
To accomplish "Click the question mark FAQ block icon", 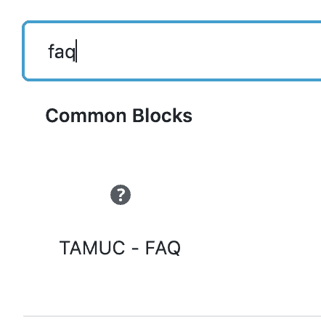I will coord(121,195).
